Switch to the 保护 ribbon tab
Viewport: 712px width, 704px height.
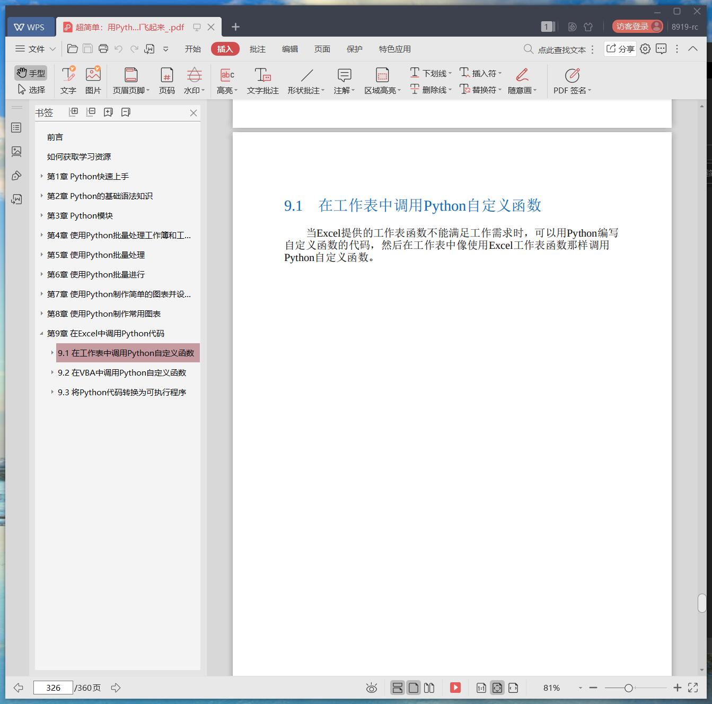point(354,49)
